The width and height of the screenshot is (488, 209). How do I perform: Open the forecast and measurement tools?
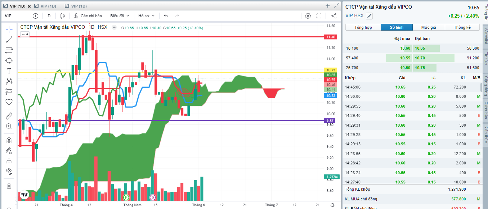pos(9,92)
